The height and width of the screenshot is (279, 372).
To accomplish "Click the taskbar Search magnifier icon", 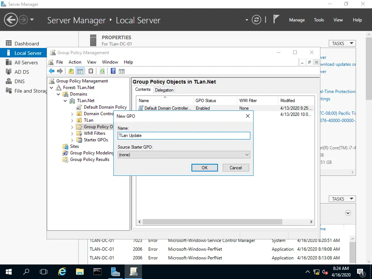I will 26,272.
